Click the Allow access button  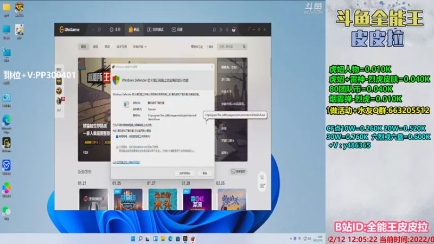click(x=184, y=173)
